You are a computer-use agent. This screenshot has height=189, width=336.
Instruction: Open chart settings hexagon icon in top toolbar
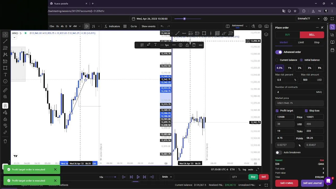tap(260, 26)
